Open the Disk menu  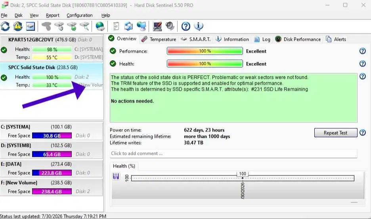19,15
